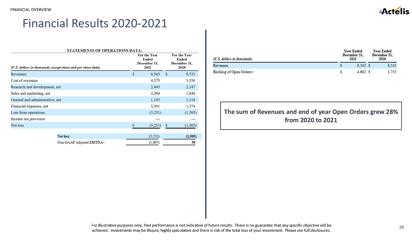Click the Loss from operations row label

coord(28,113)
